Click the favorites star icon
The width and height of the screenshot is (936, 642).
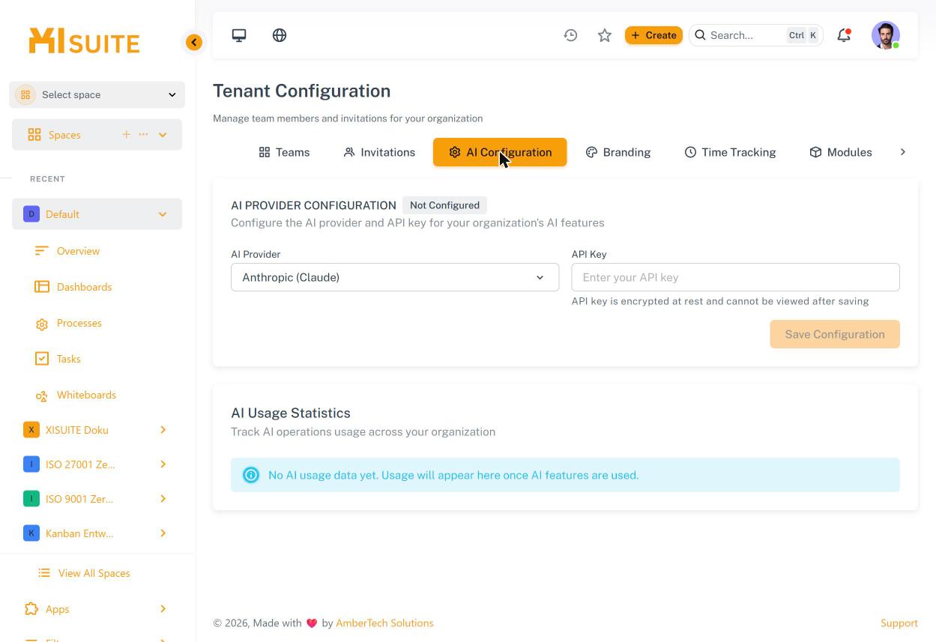[x=605, y=35]
